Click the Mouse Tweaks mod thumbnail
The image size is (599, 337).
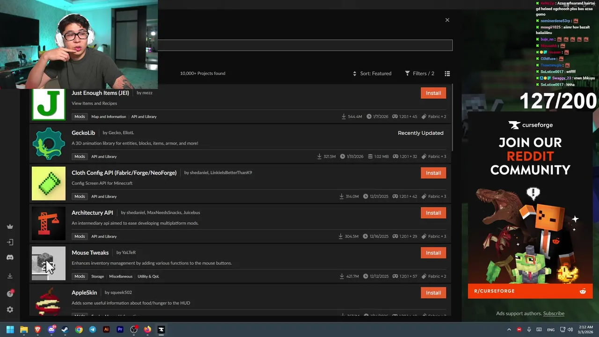[x=49, y=264]
